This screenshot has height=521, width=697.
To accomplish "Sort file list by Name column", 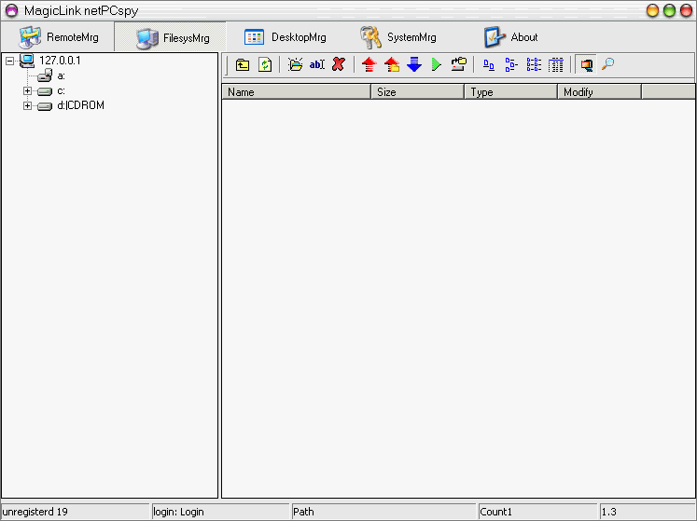I will pyautogui.click(x=296, y=92).
